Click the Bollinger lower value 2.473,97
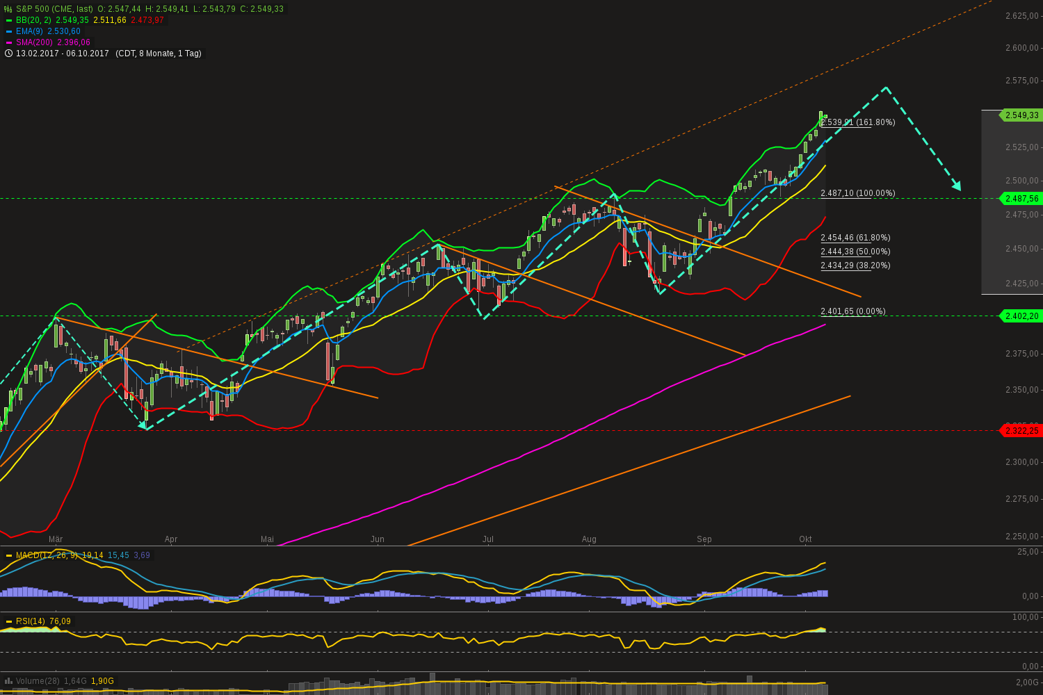 click(147, 20)
